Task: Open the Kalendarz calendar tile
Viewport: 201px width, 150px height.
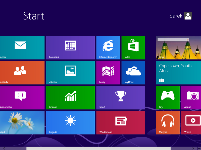Action: tap(70, 47)
